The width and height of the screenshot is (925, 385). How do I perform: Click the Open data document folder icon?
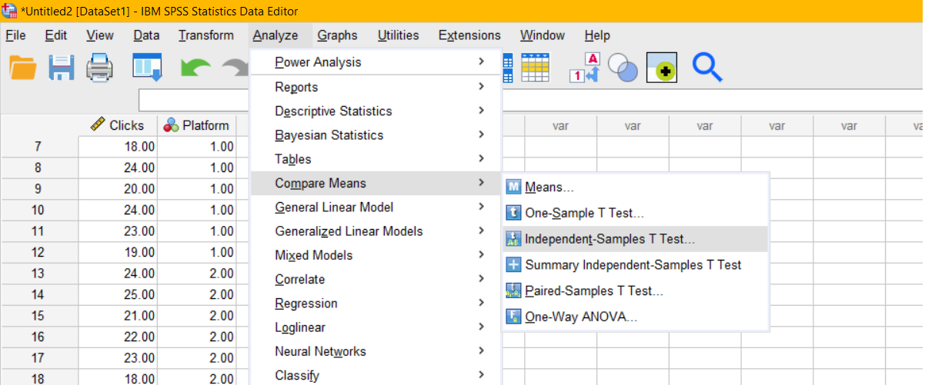point(22,68)
